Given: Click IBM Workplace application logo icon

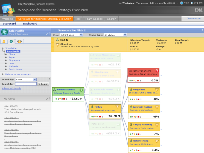Looking at the screenshot, I should point(8,9).
